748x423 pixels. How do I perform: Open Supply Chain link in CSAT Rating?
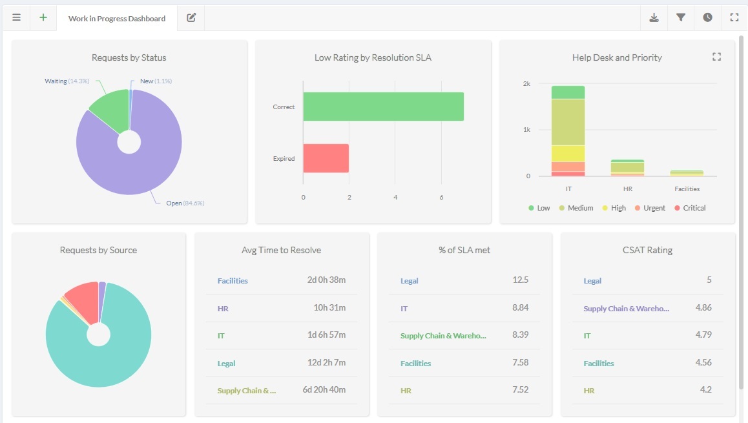(x=626, y=309)
